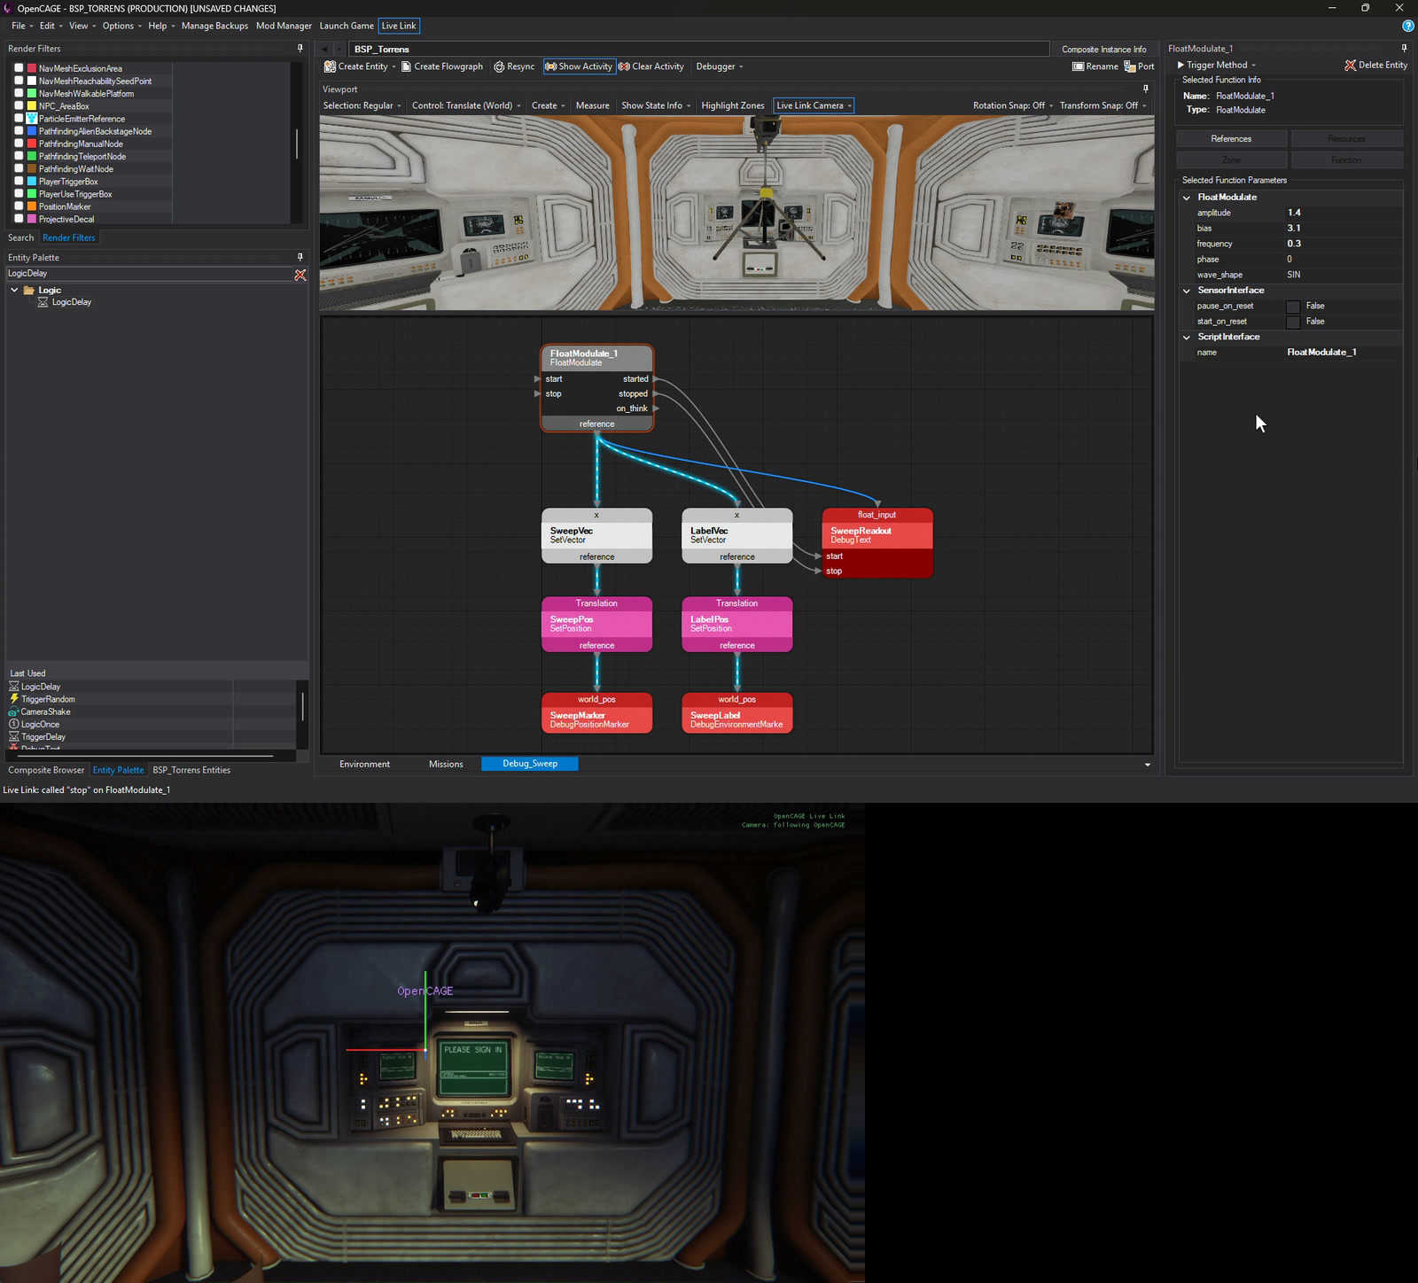This screenshot has height=1283, width=1418.
Task: Open the File menu
Action: pyautogui.click(x=21, y=26)
